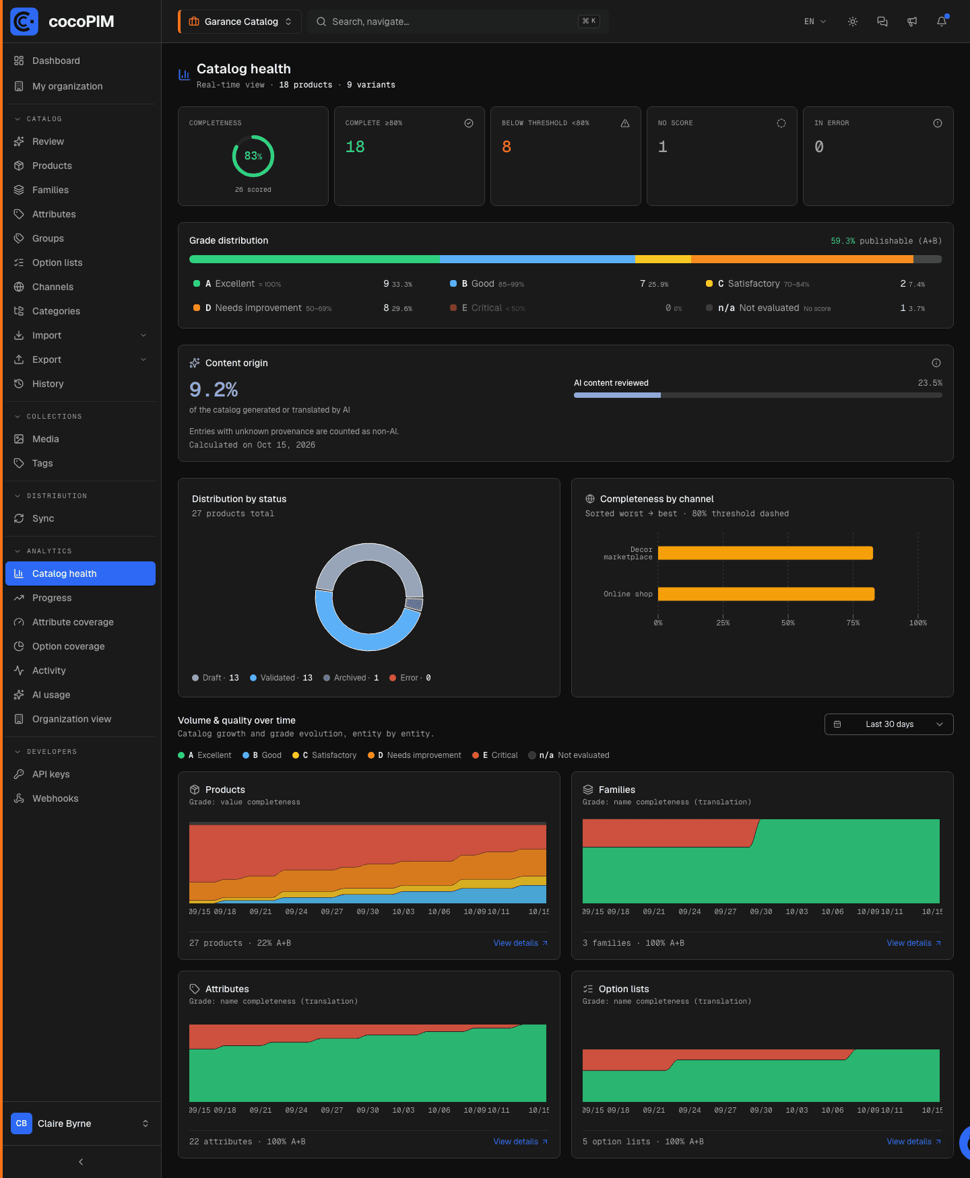This screenshot has height=1178, width=970.
Task: Toggle Validated in status legend
Action: (282, 678)
